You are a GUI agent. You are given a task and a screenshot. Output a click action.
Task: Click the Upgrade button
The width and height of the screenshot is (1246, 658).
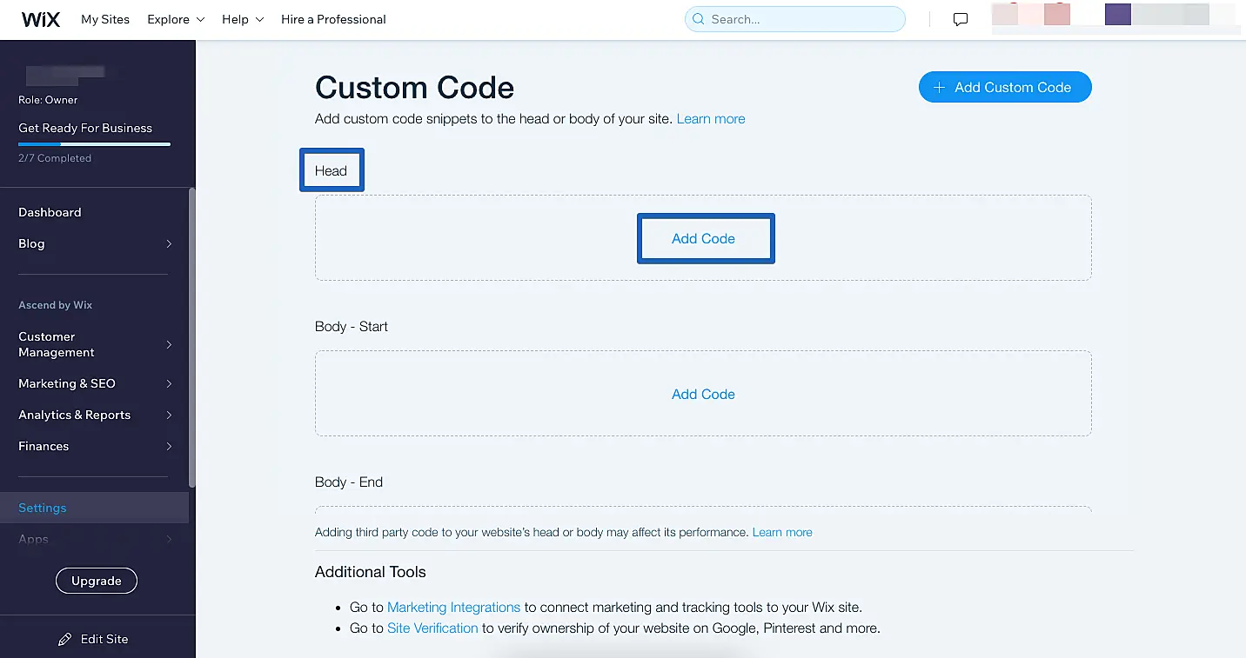[x=97, y=581]
